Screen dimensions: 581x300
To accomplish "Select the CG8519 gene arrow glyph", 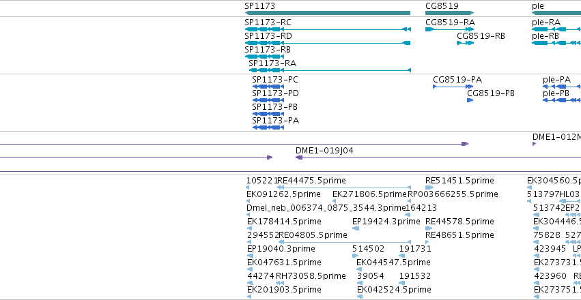I will (x=449, y=13).
